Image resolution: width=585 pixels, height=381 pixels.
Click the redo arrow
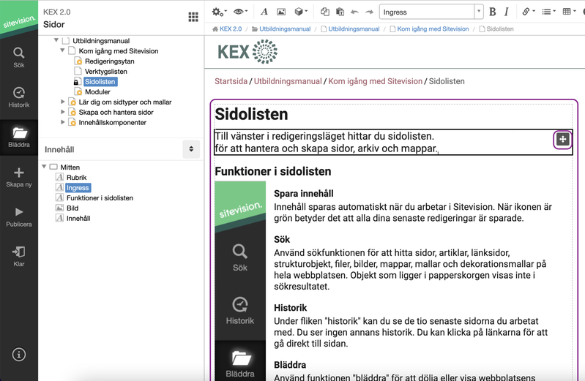[x=369, y=12]
